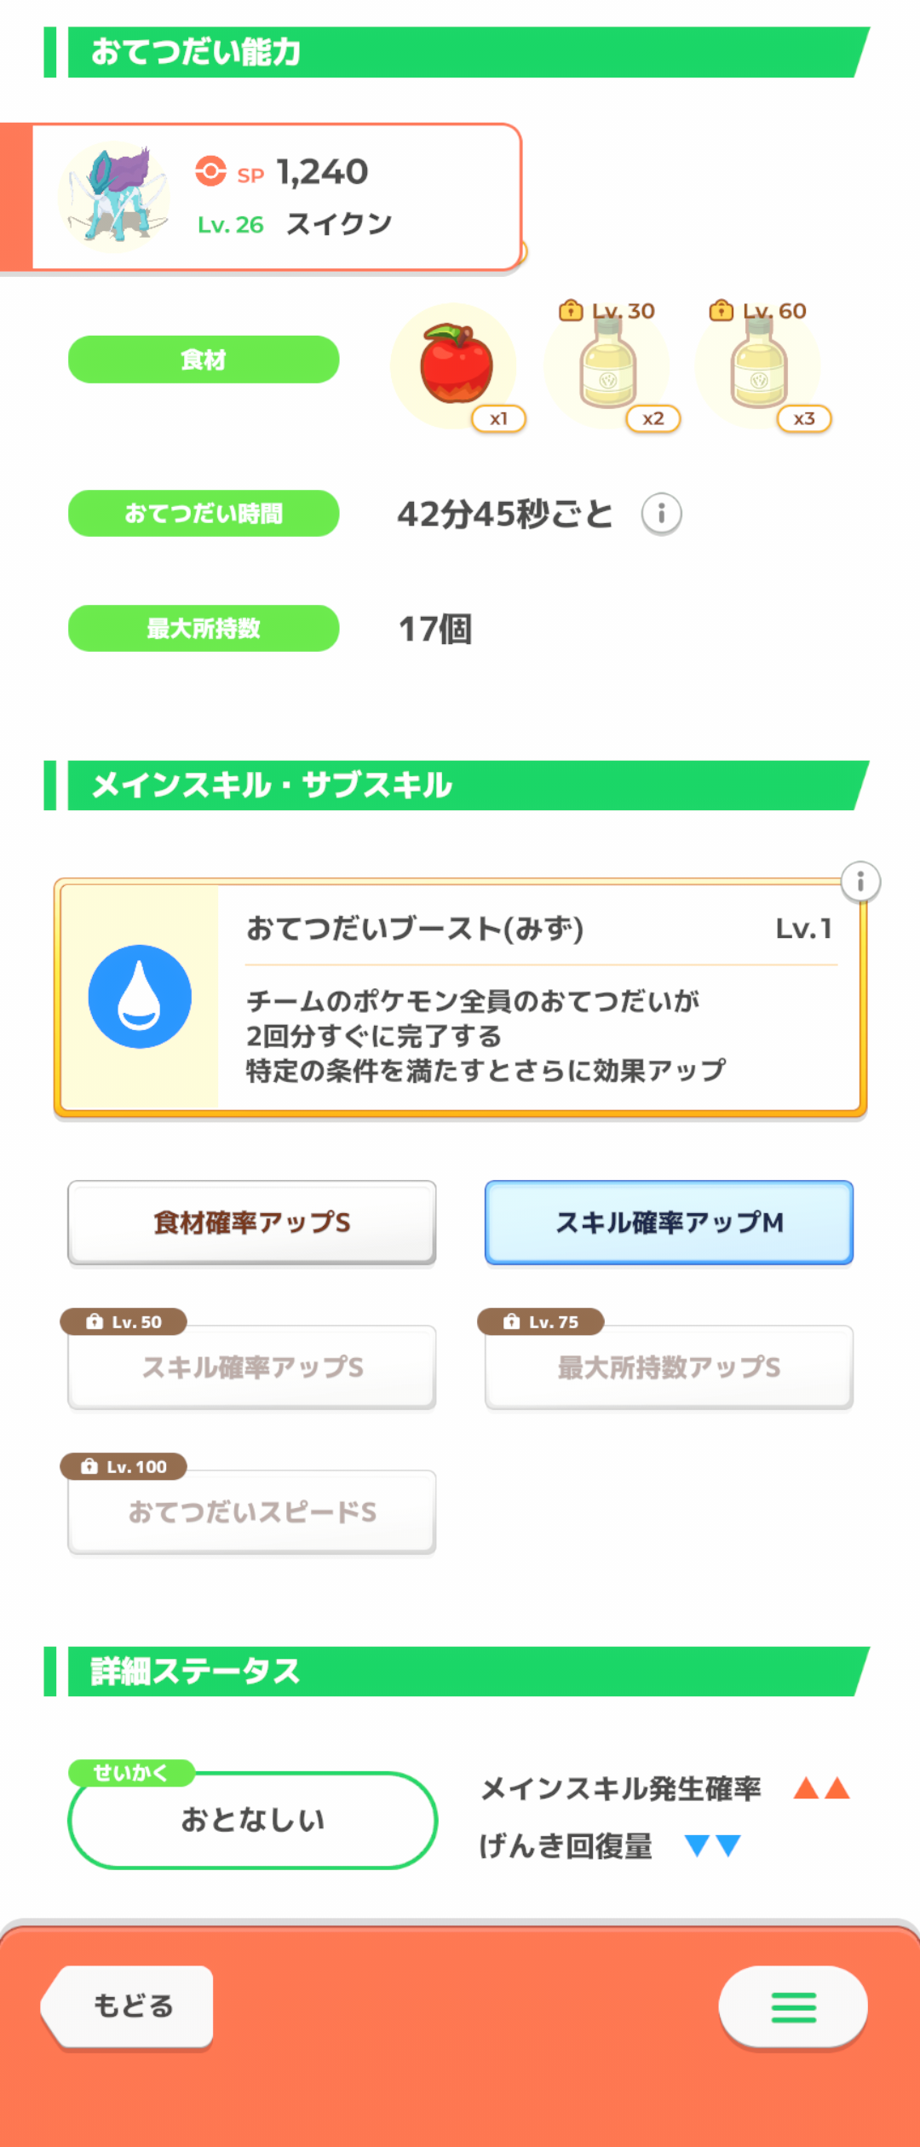
Task: Tap the SP 1,240 Poké Ball icon
Action: coord(210,171)
